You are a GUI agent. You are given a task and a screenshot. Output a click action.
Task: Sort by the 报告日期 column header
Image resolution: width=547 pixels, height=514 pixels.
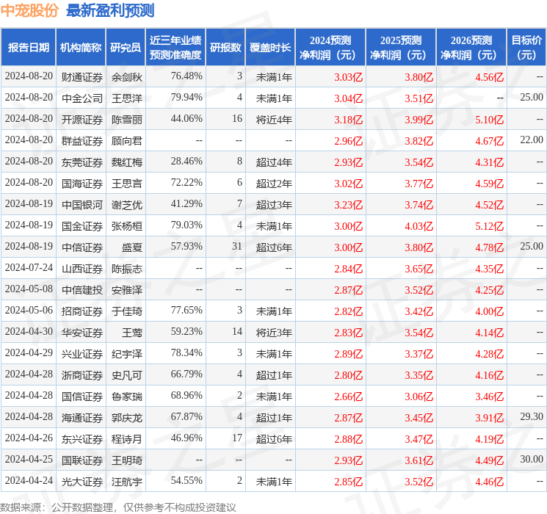point(29,48)
